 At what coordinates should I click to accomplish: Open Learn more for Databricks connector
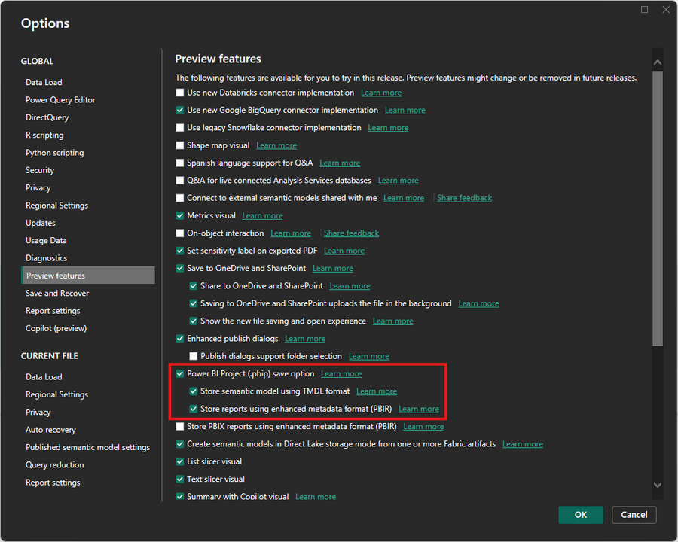381,93
